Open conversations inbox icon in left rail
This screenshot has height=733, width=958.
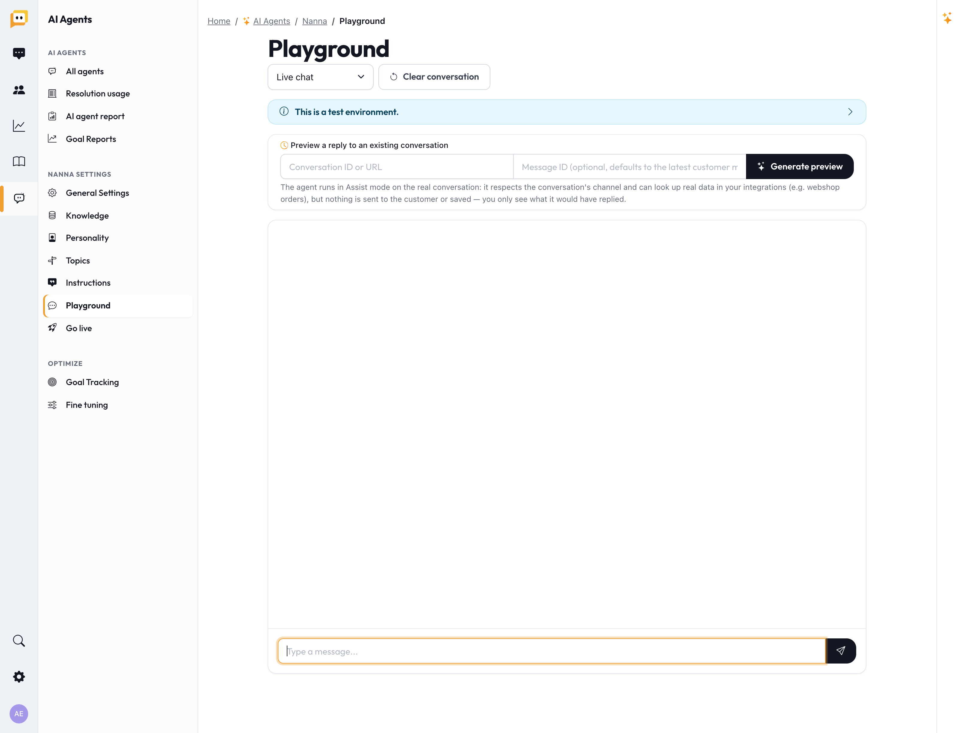pos(19,53)
